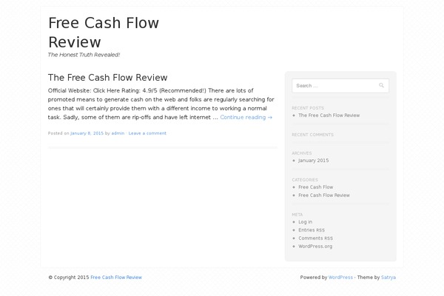Open the WordPress footer link

(x=340, y=277)
